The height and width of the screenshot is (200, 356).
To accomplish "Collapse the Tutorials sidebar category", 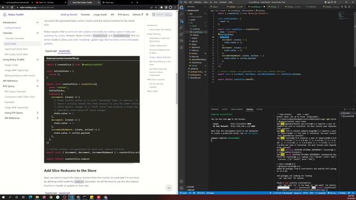I will point(37,33).
